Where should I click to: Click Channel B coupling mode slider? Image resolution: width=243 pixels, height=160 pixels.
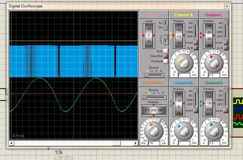196,97
